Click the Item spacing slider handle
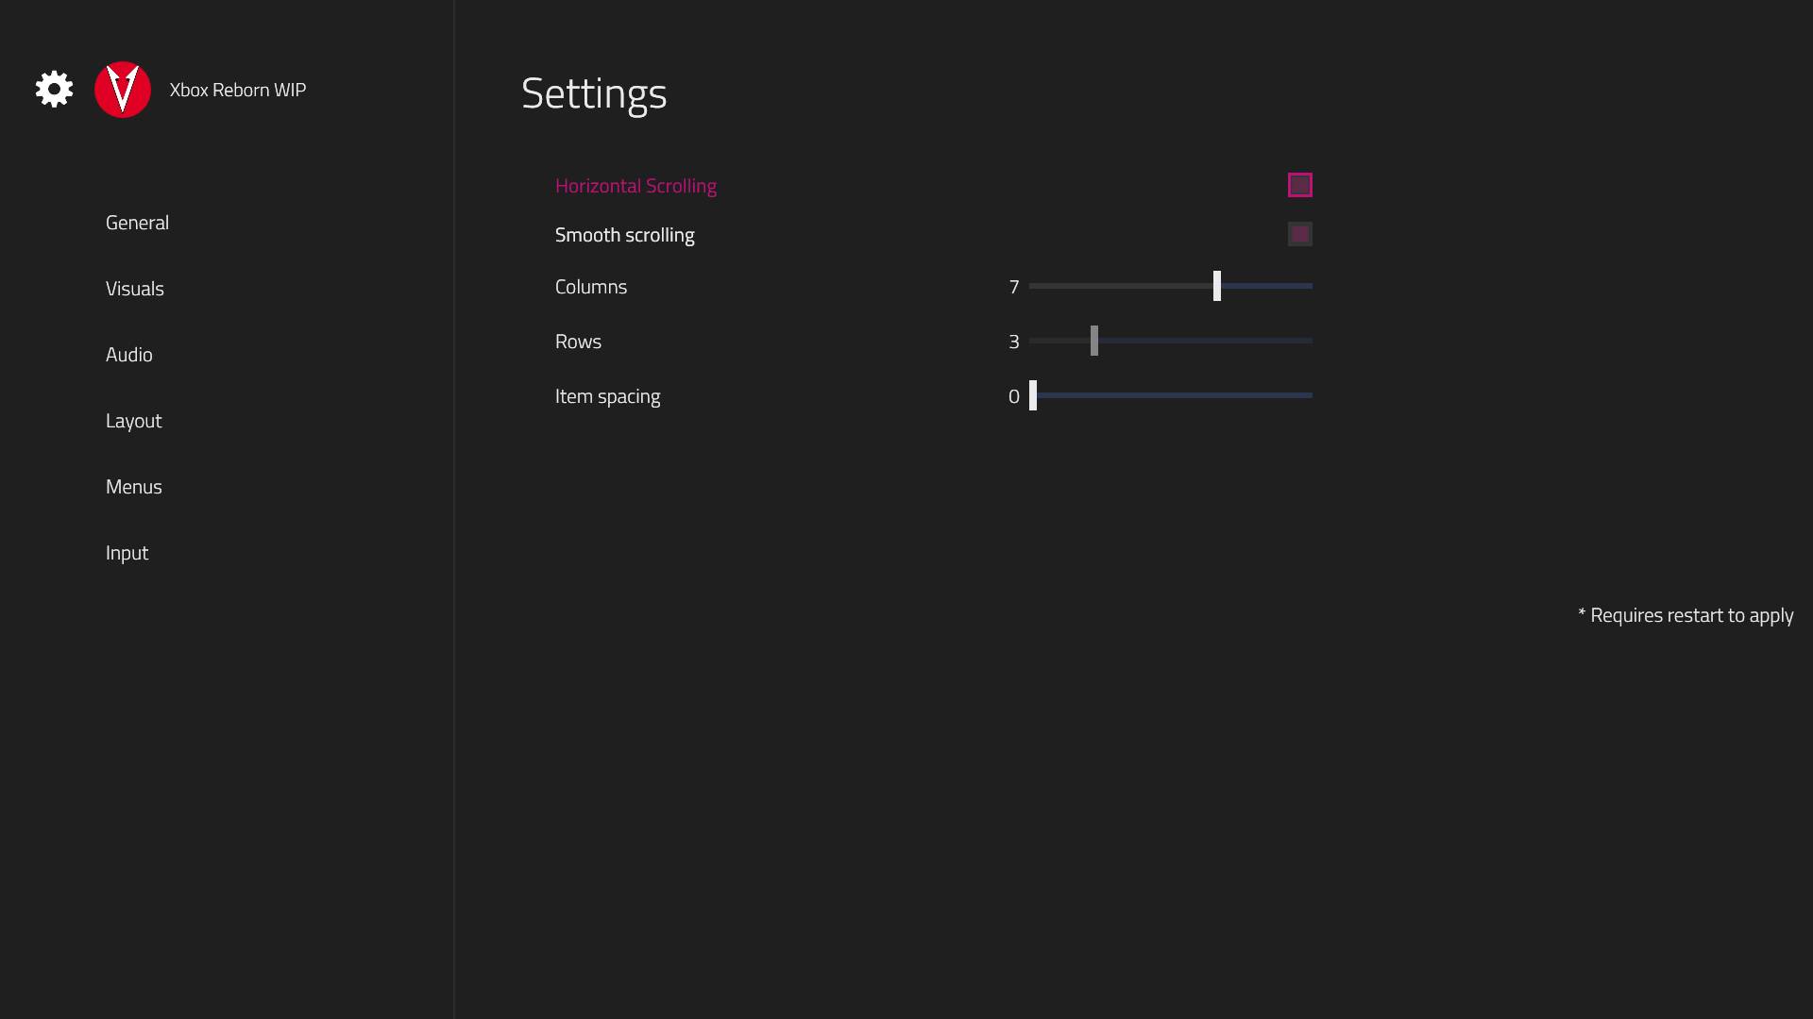Image resolution: width=1813 pixels, height=1019 pixels. coord(1033,395)
